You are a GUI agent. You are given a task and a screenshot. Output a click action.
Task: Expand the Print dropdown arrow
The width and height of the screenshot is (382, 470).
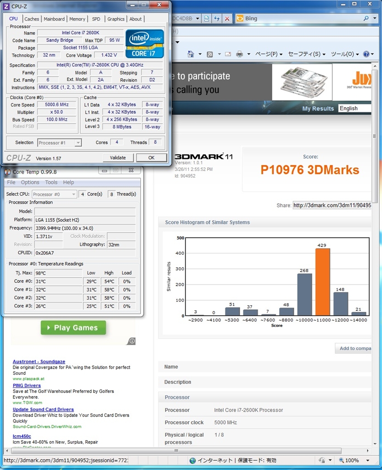pyautogui.click(x=248, y=54)
